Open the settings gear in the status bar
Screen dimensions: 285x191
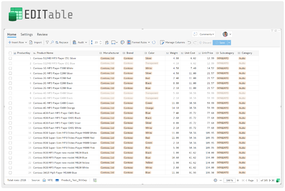[x=215, y=180]
